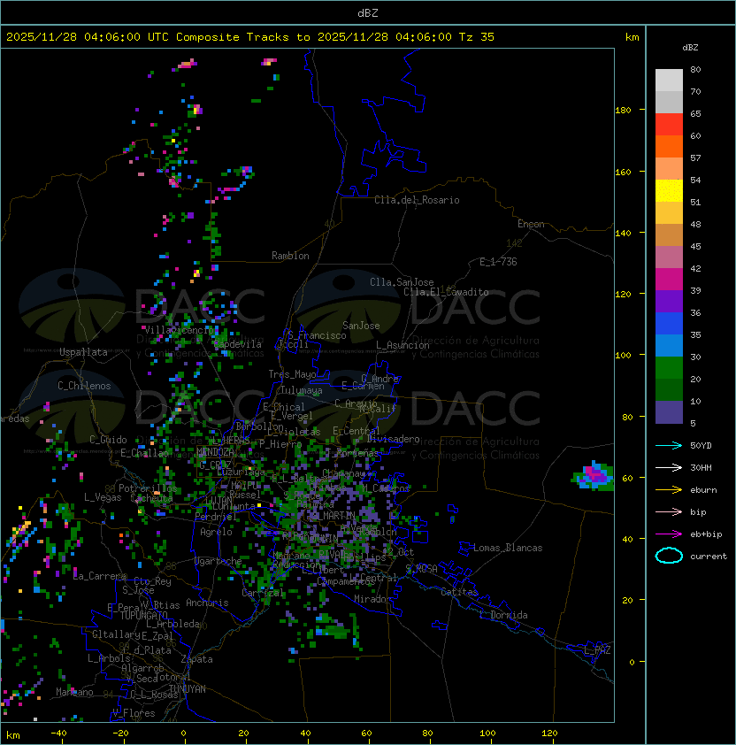The width and height of the screenshot is (736, 745).
Task: Click the '50YD' legend label
Action: (701, 446)
